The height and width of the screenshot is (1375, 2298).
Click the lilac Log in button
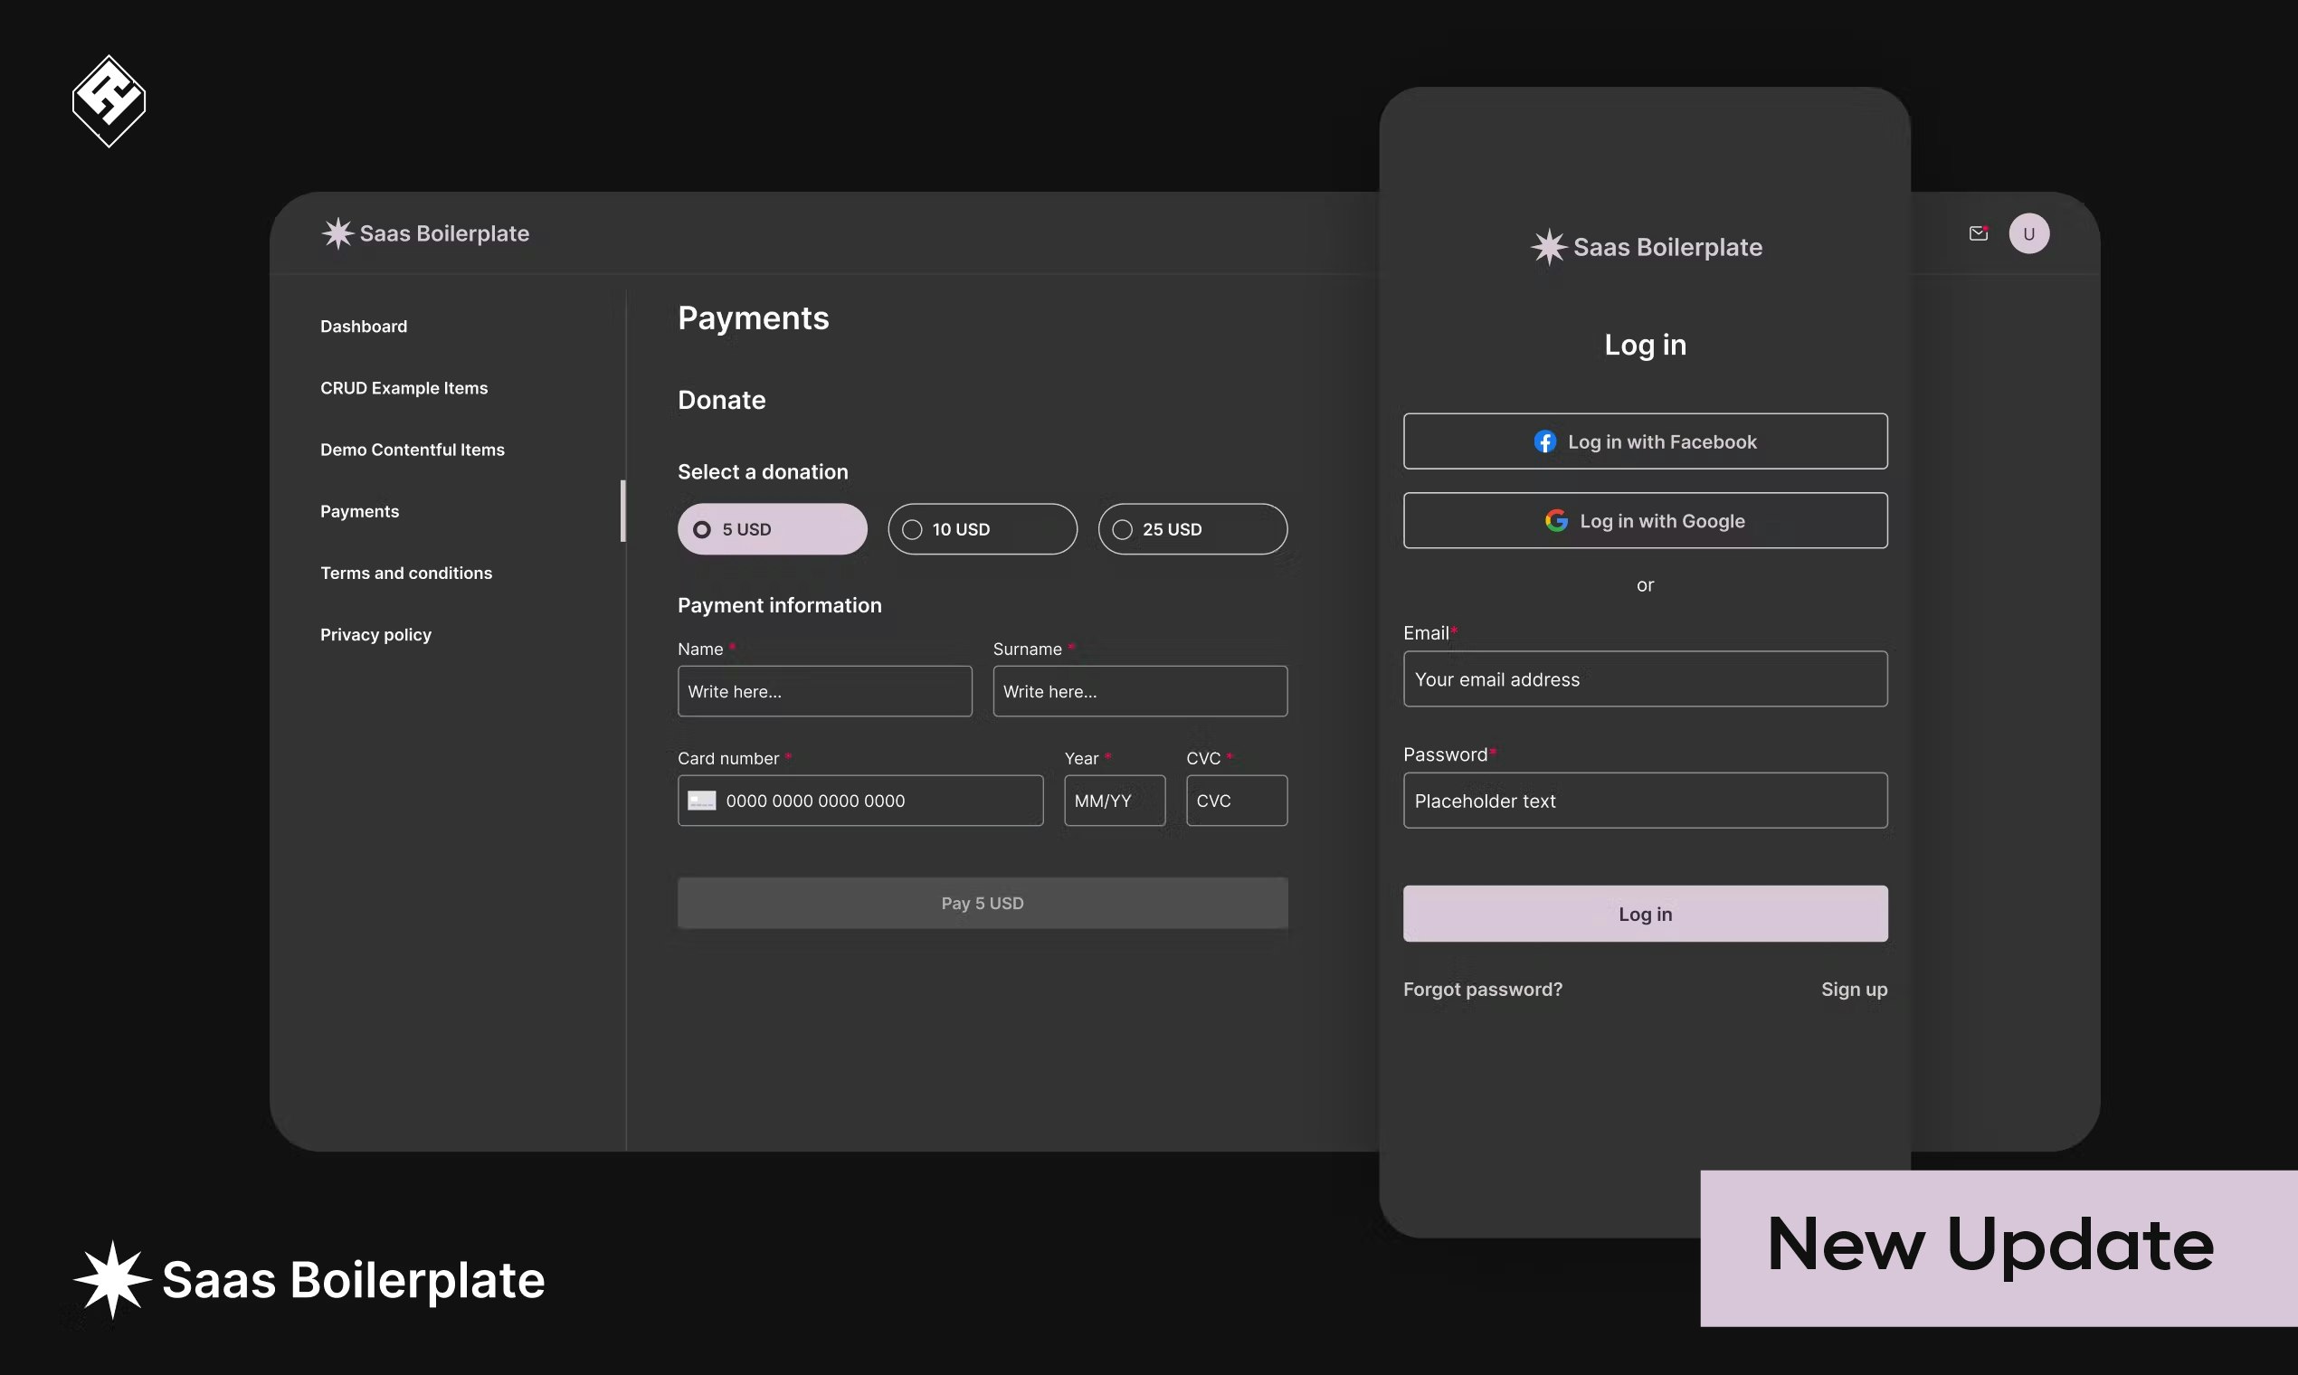click(x=1645, y=914)
